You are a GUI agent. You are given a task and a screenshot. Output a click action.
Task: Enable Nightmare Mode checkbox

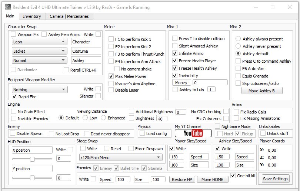click(217, 126)
